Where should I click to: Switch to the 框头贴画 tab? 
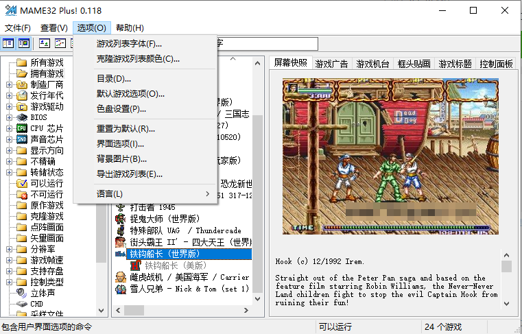(414, 63)
